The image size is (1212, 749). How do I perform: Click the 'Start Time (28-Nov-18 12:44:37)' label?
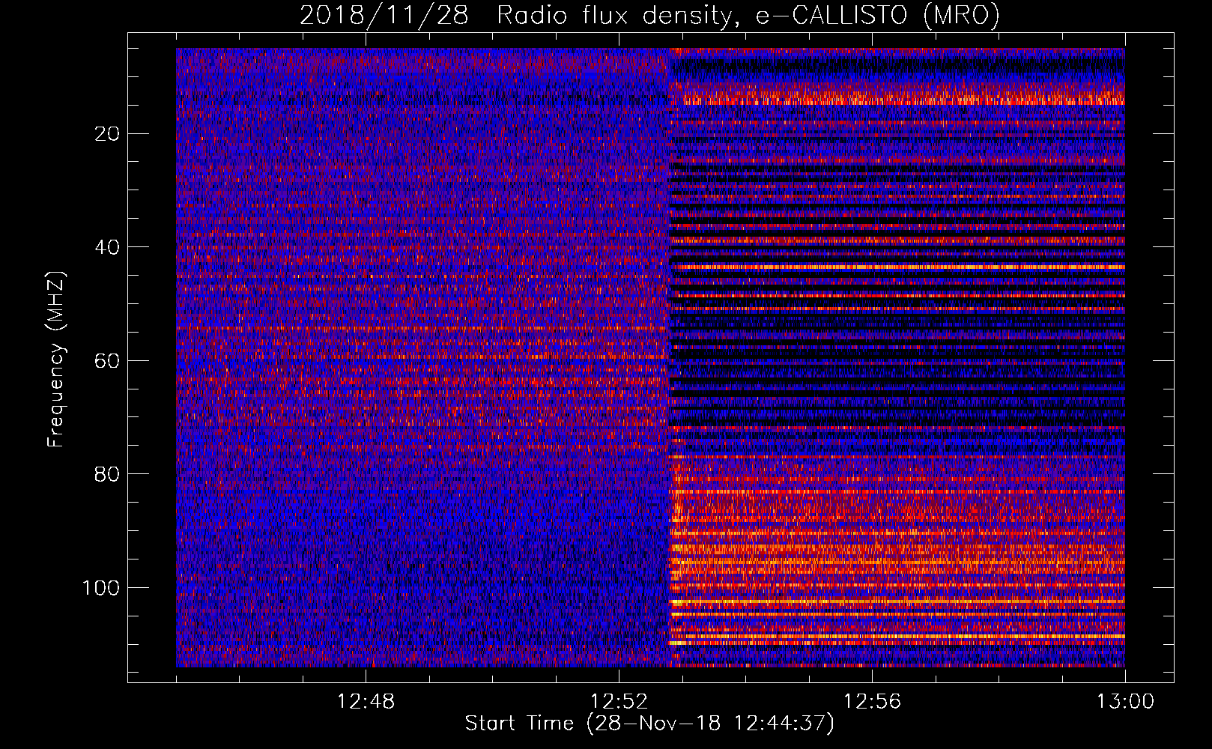(649, 724)
